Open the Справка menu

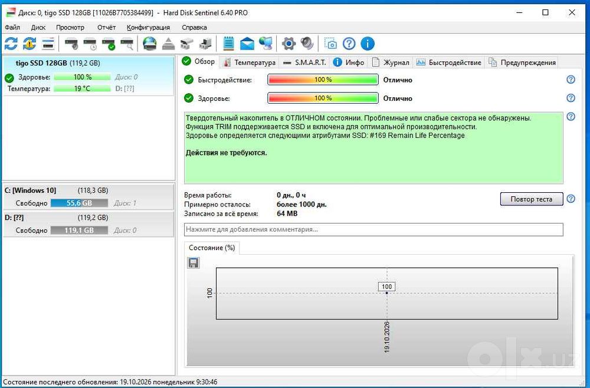[194, 28]
